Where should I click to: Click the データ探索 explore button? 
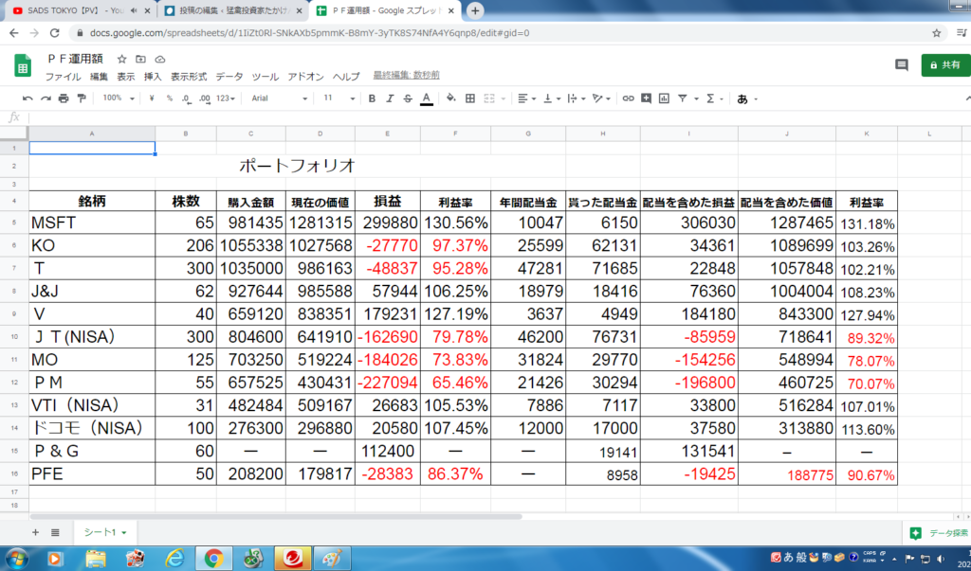pos(939,532)
